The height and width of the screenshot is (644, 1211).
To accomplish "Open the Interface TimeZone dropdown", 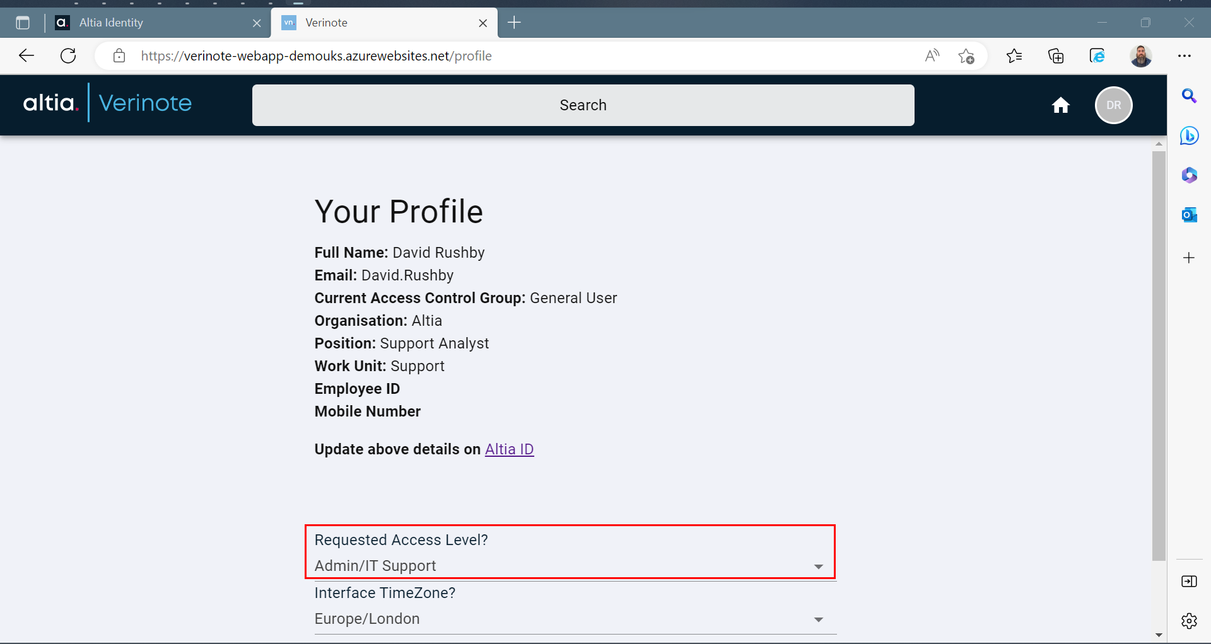I will pyautogui.click(x=575, y=619).
